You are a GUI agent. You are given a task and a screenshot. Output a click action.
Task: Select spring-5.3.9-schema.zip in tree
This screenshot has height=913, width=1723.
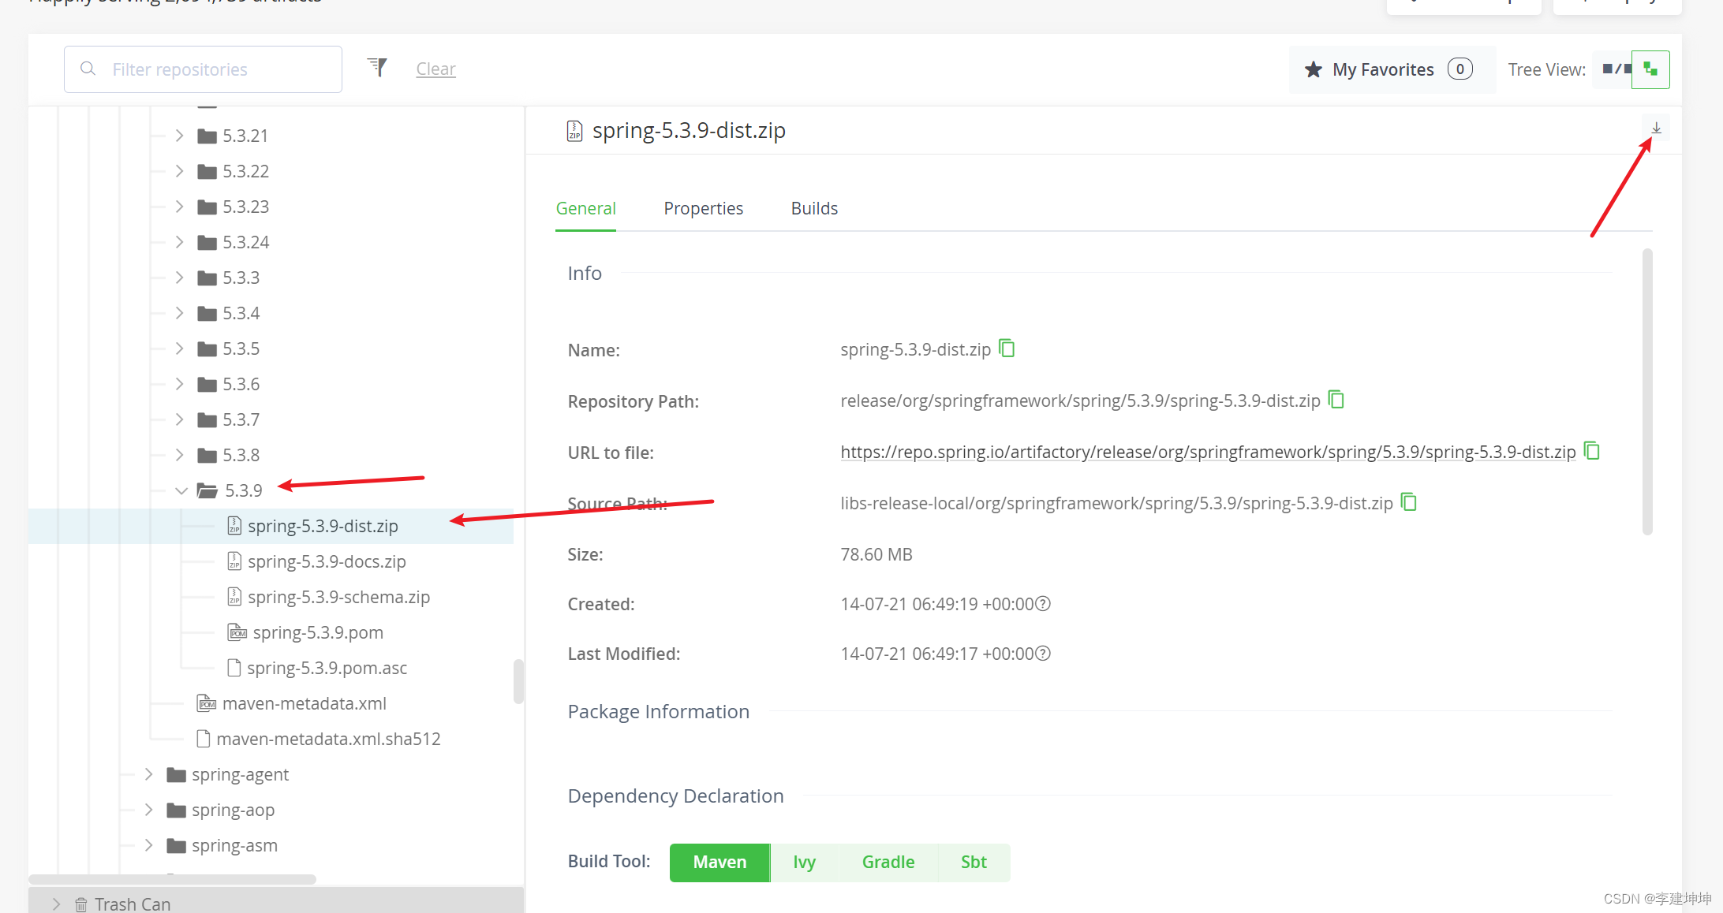338,597
